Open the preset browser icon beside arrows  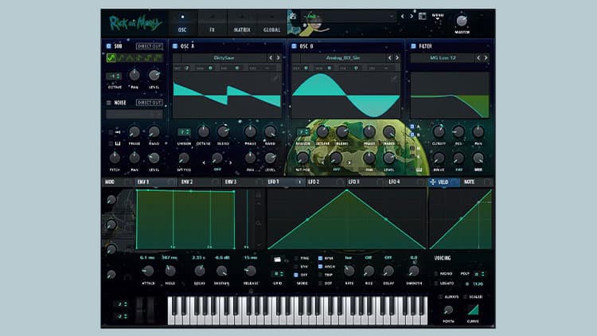(x=422, y=16)
